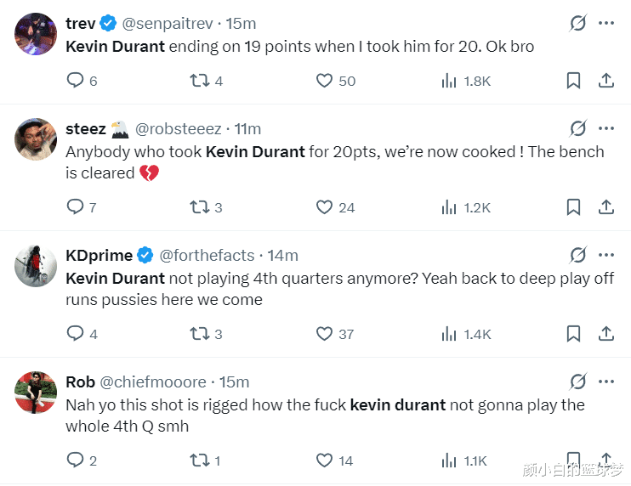Bookmark trev's tweet

pos(573,81)
